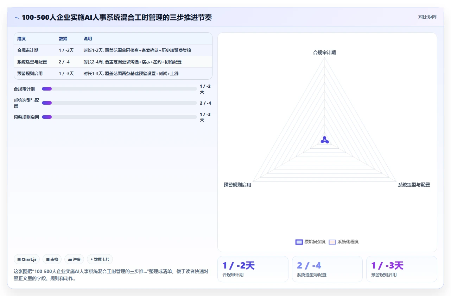451x296 pixels.
Task: Open the 合规审计期 data card
Action: click(253, 269)
